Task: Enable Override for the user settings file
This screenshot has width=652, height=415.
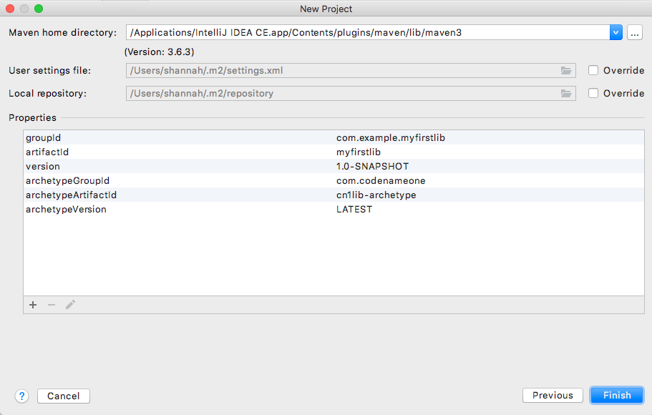Action: [593, 70]
